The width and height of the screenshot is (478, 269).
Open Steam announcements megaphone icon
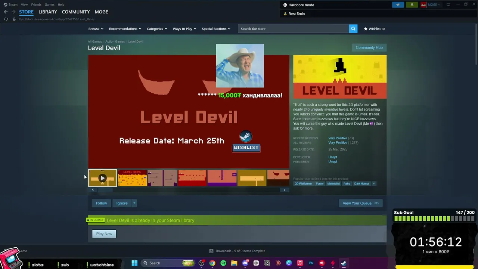[x=398, y=5]
